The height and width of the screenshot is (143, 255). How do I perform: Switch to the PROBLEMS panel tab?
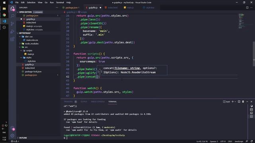(68, 102)
